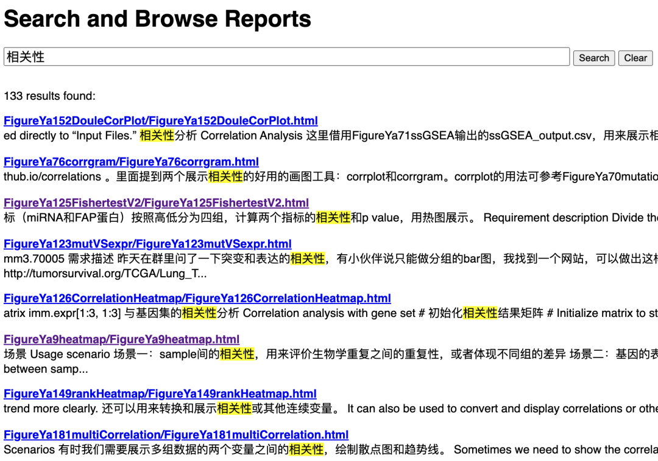658x461 pixels.
Task: Open FigureYa152DouleCorPlot.html link
Action: 161,120
